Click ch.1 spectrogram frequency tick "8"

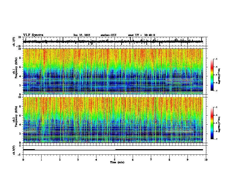tap(20, 58)
